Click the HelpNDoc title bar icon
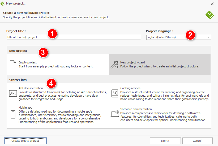This screenshot has height=146, width=218. pyautogui.click(x=3, y=4)
